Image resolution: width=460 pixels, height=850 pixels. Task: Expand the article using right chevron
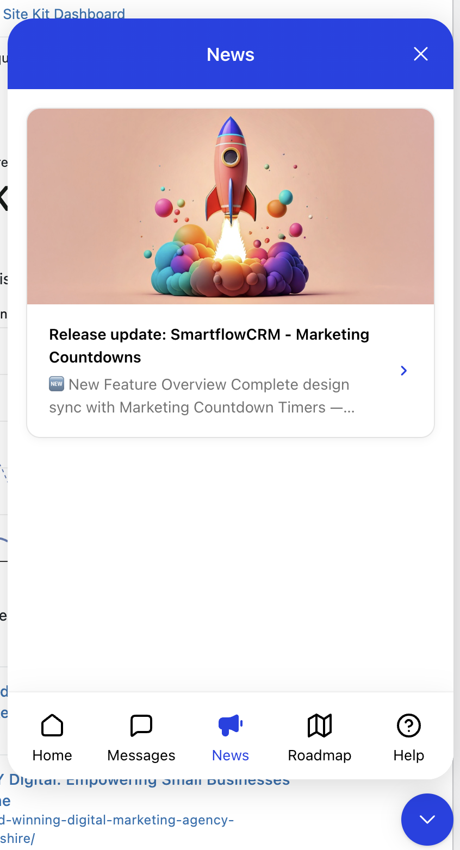[x=403, y=371]
